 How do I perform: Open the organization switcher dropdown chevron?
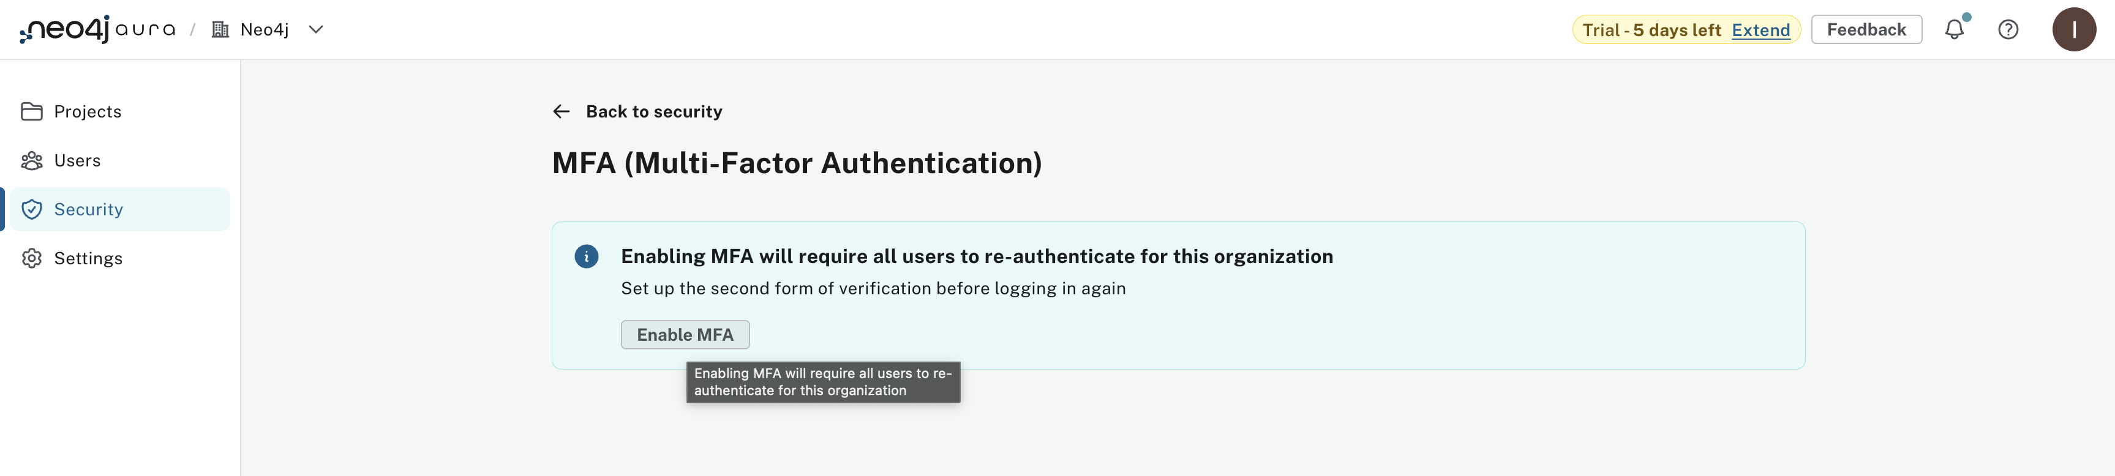tap(315, 29)
